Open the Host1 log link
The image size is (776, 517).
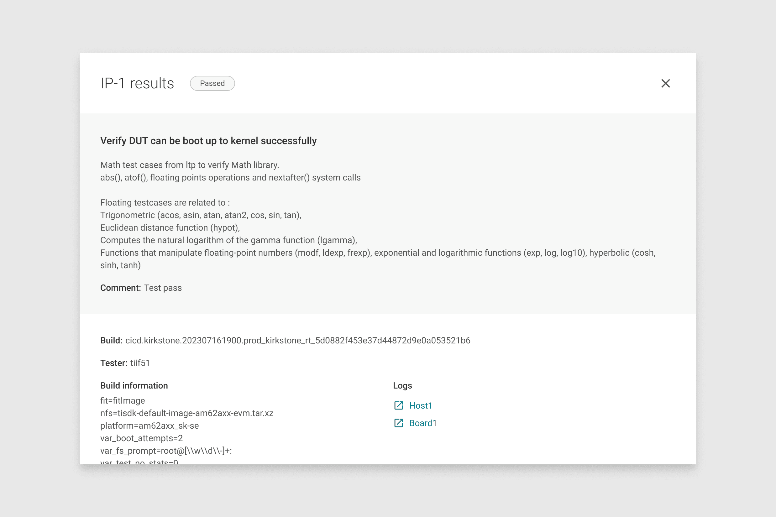[x=421, y=405]
